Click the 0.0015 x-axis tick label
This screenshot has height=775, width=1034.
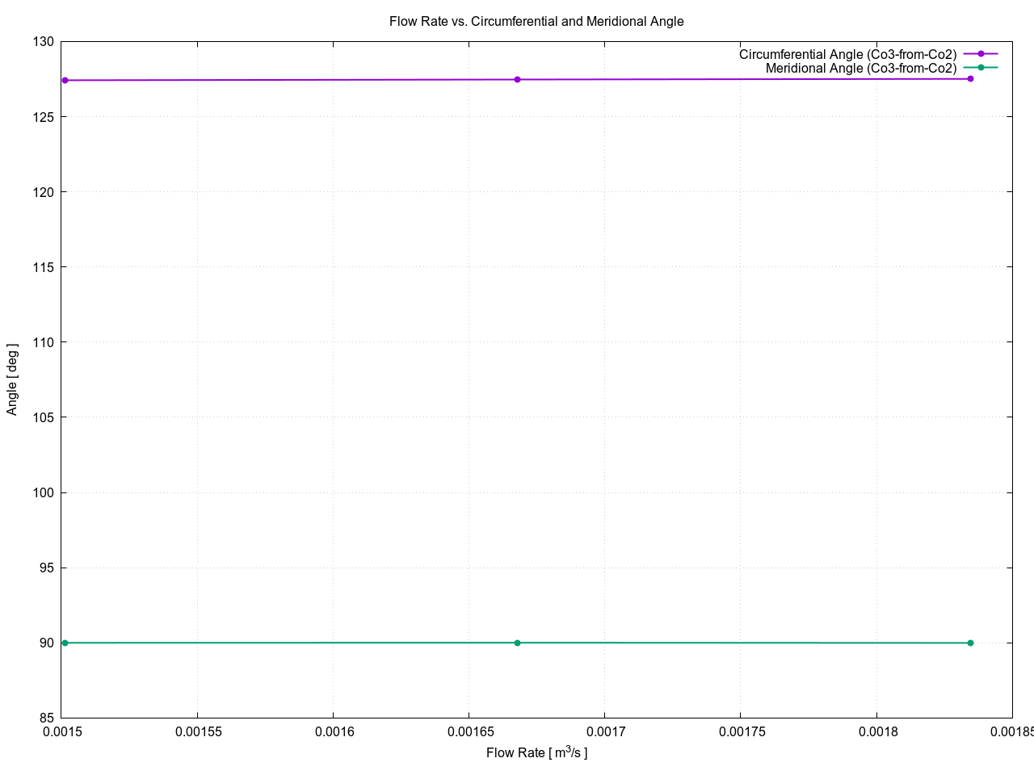click(61, 732)
